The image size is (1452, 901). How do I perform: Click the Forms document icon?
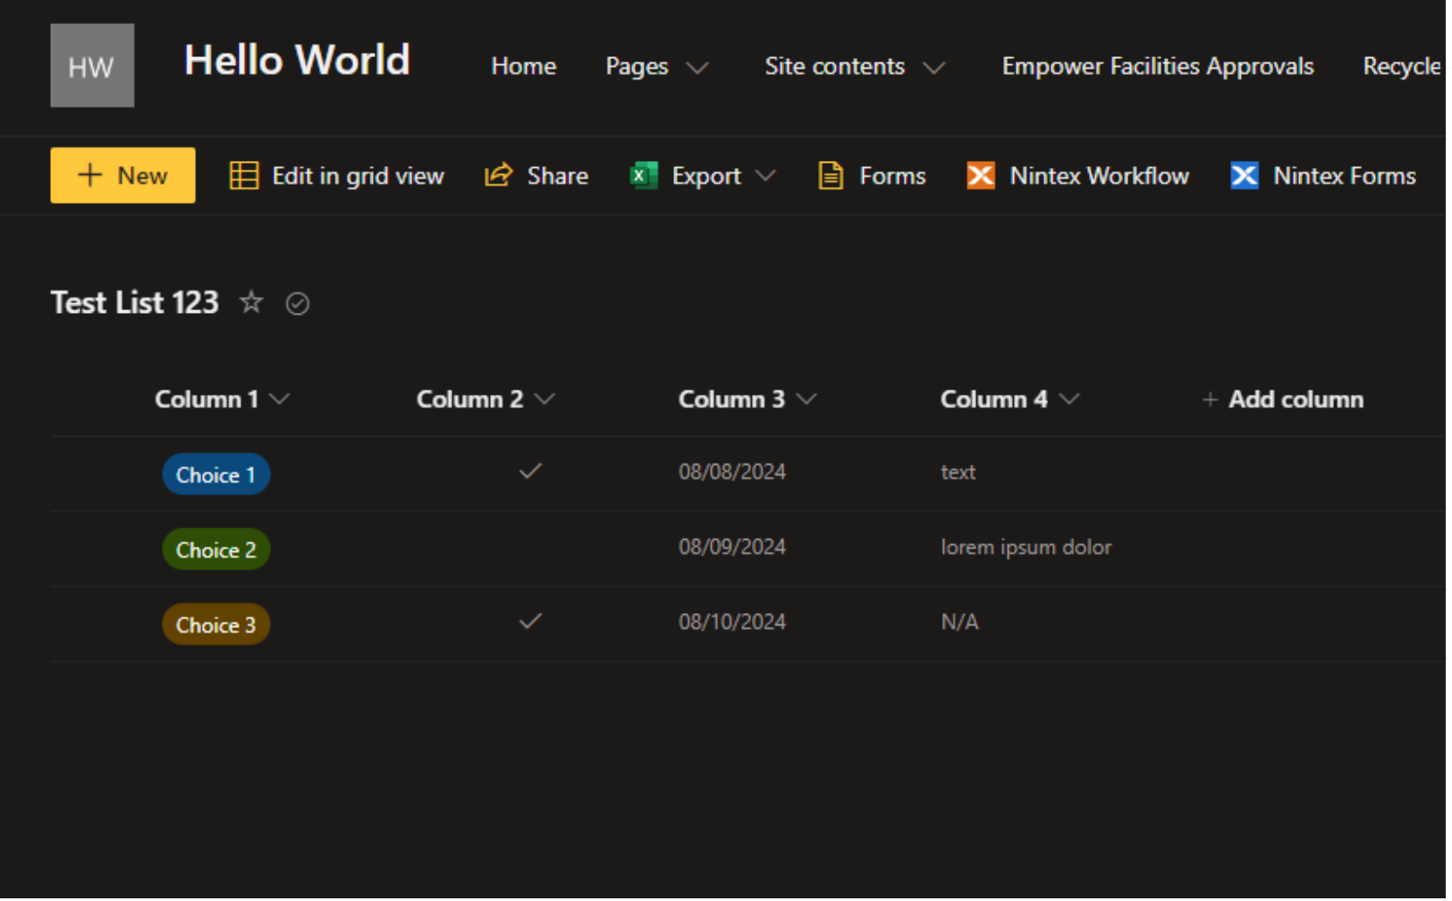(831, 175)
